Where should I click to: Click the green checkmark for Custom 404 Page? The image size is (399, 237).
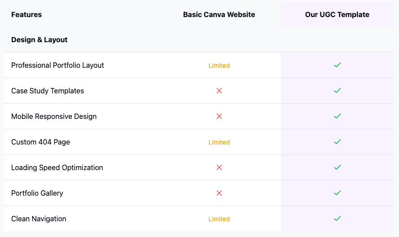pos(337,142)
